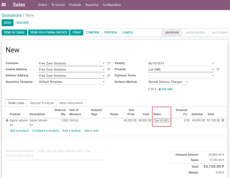
Task: Open the Products menu
Action: pos(75,5)
